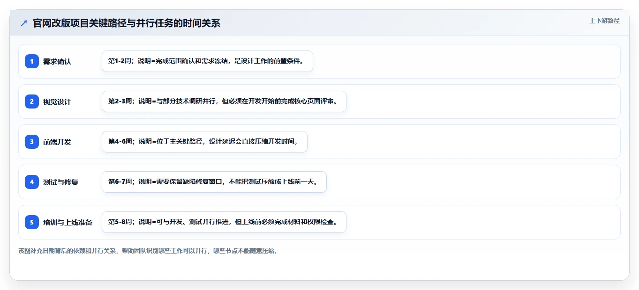This screenshot has height=290, width=639.
Task: Open the 第6-7周 description box
Action: point(214,182)
